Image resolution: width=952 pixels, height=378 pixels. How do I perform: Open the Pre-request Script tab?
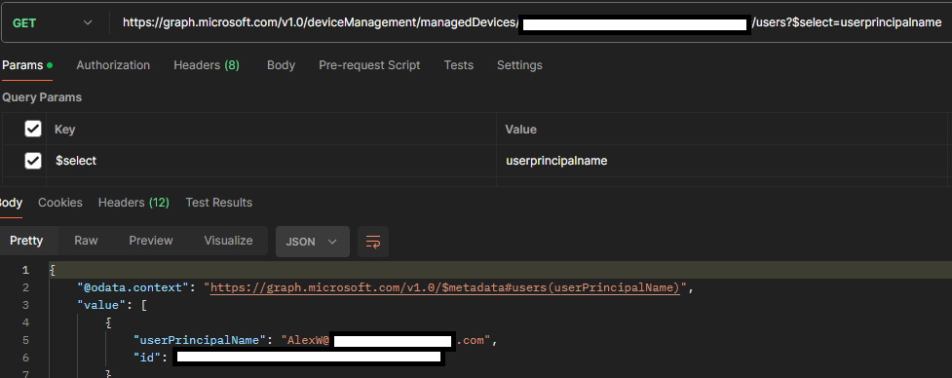coord(369,65)
